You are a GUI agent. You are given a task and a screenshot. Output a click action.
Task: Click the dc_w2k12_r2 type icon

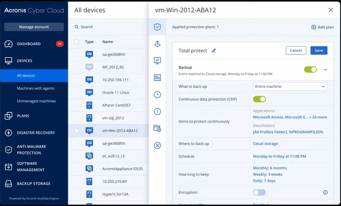click(x=90, y=156)
